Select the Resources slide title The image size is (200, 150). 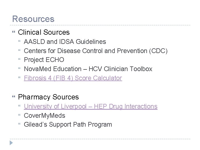[x=33, y=19]
